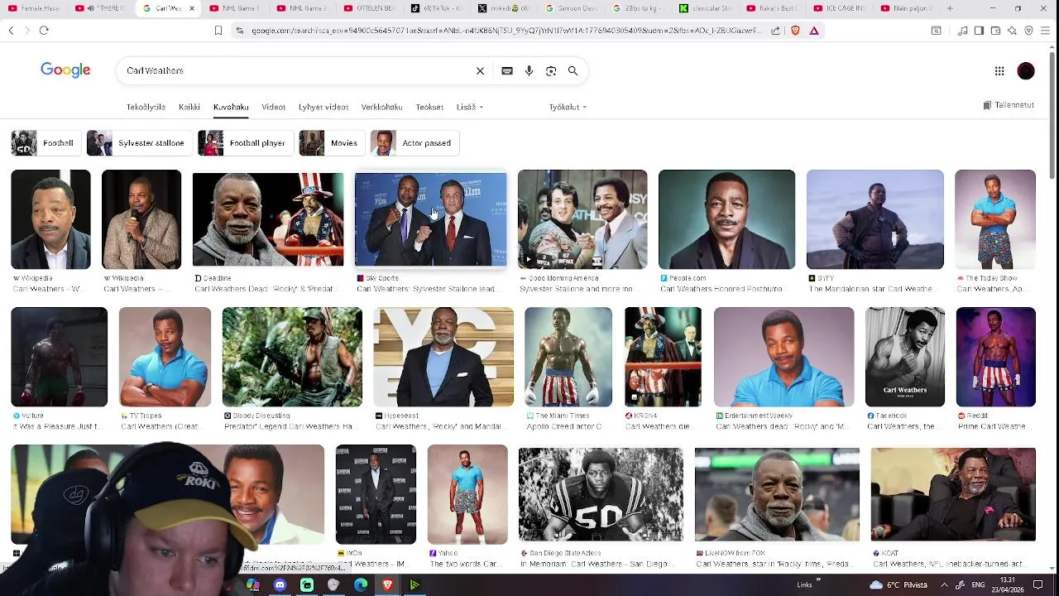Share this page link icon
Image resolution: width=1059 pixels, height=596 pixels.
[775, 31]
